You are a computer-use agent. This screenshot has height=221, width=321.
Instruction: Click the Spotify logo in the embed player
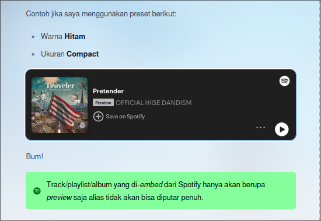[x=285, y=81]
